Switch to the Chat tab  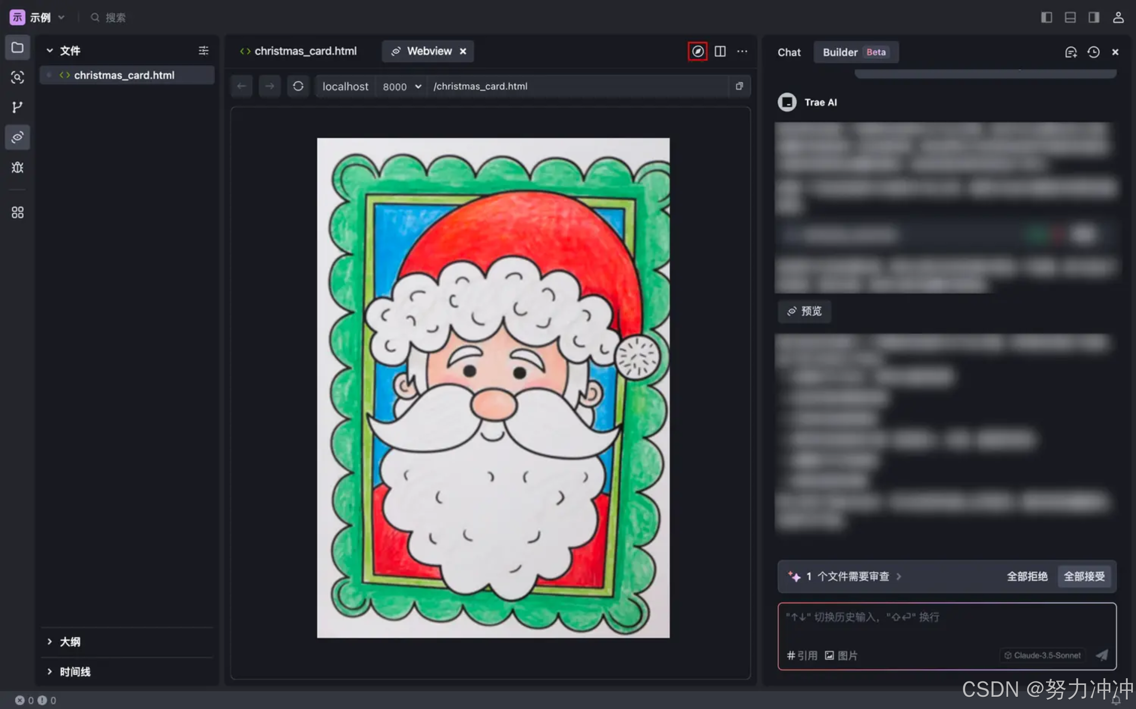[789, 52]
